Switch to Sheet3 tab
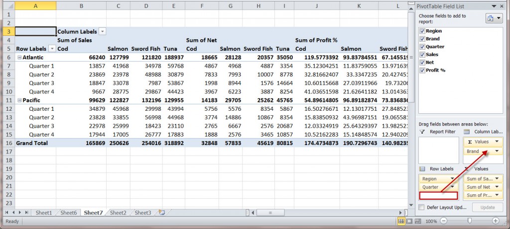The width and height of the screenshot is (510, 229). tap(143, 213)
